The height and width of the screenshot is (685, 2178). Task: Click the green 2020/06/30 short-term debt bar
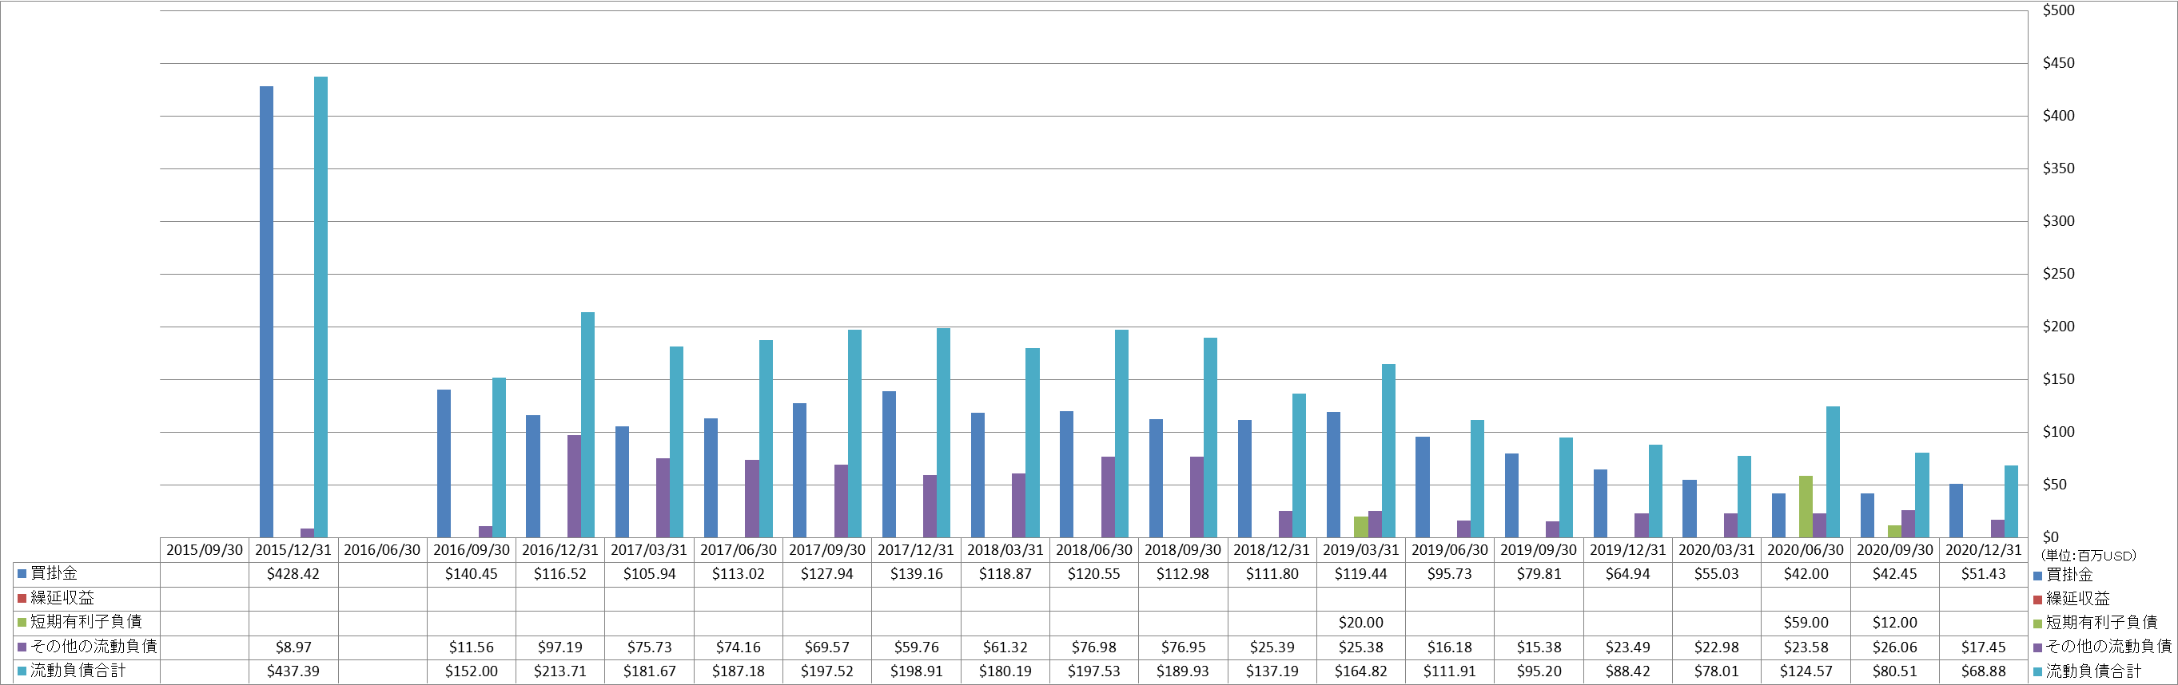pyautogui.click(x=1806, y=507)
